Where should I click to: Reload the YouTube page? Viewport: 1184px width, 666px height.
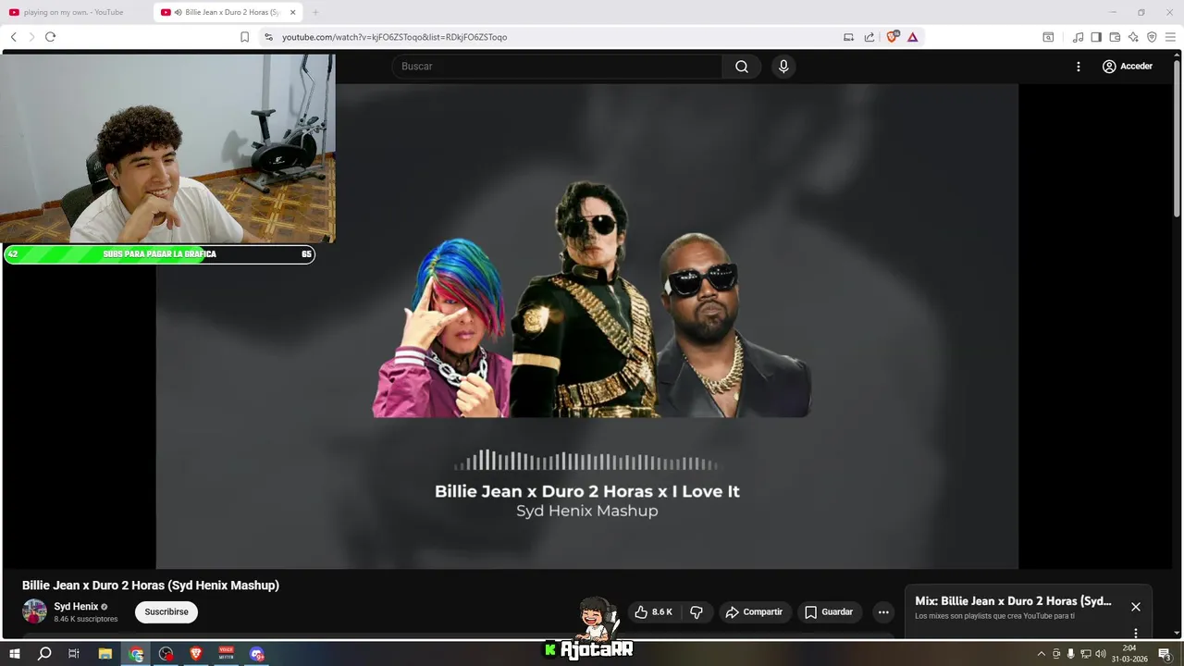click(50, 37)
